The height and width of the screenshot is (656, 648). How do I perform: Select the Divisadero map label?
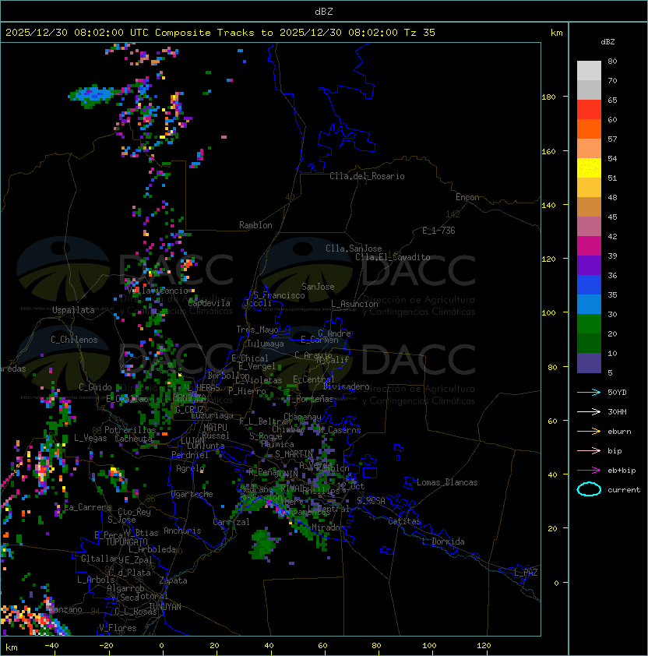(x=346, y=386)
